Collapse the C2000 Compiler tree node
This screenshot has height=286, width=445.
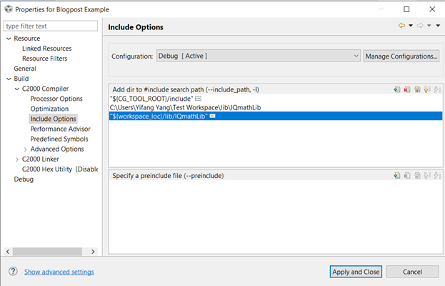tap(17, 89)
